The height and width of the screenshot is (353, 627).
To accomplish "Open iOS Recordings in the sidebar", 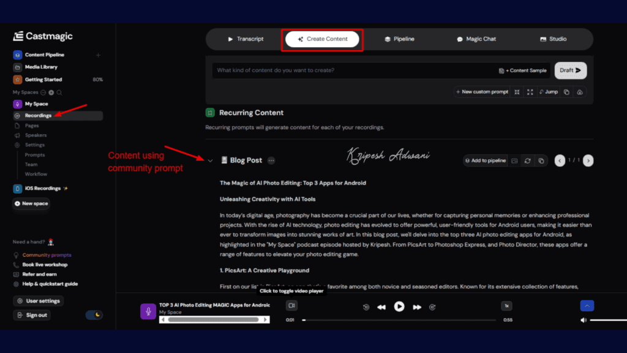I will (43, 188).
